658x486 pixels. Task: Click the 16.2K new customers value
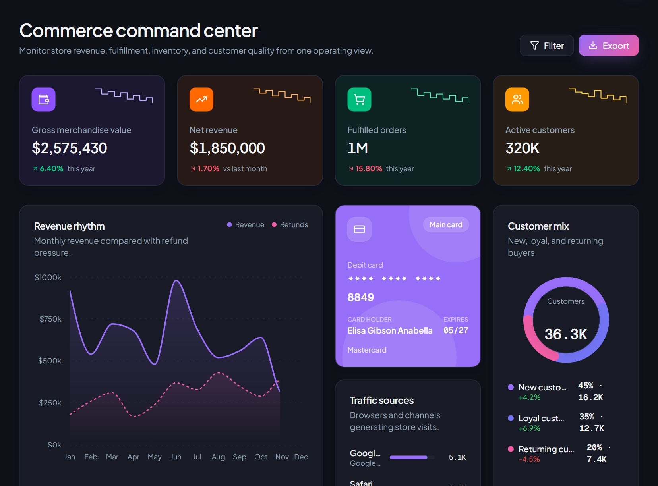point(590,397)
